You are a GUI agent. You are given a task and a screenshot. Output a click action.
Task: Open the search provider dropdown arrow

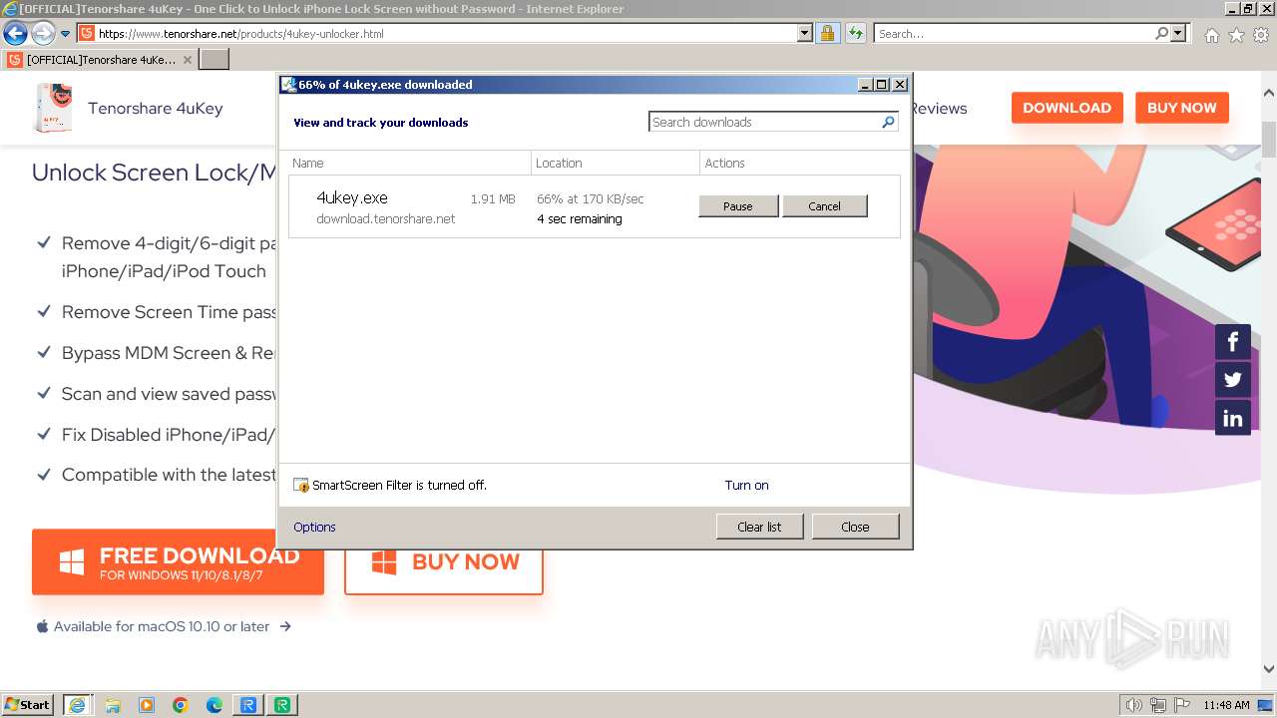click(1178, 33)
